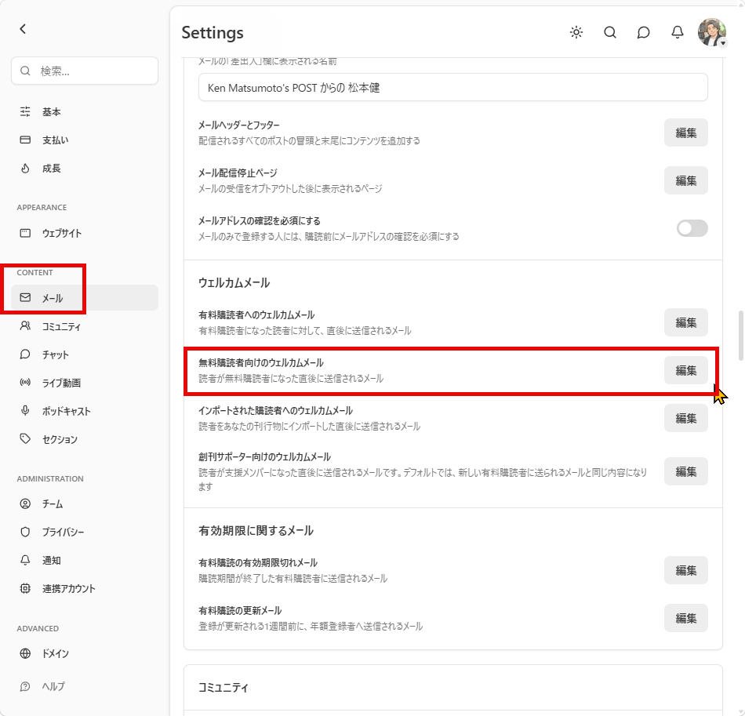Viewport: 745px width, 716px height.
Task: Focus the 検索 sidebar search field
Action: tap(85, 71)
